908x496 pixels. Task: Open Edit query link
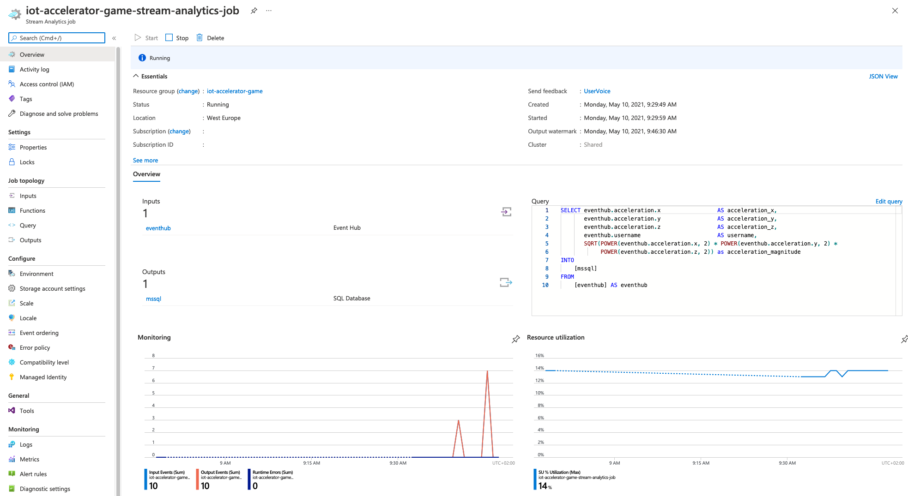click(x=889, y=202)
